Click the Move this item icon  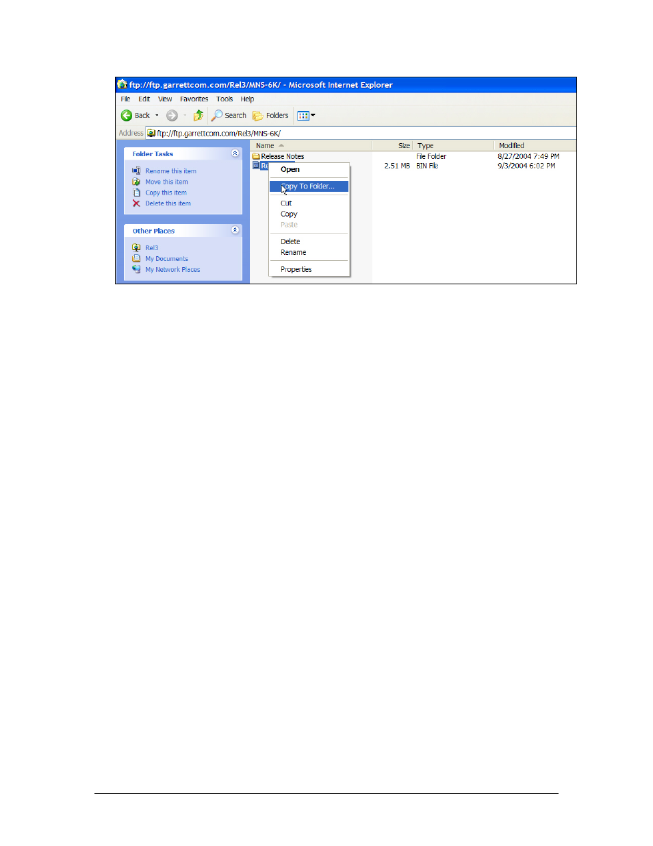[136, 182]
